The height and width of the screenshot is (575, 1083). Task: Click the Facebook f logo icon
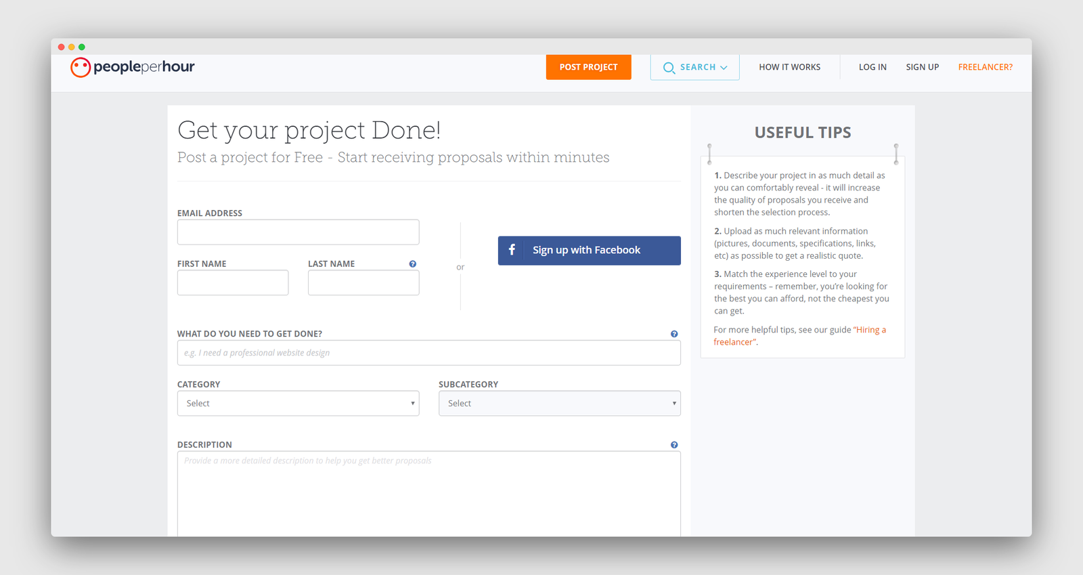[512, 250]
